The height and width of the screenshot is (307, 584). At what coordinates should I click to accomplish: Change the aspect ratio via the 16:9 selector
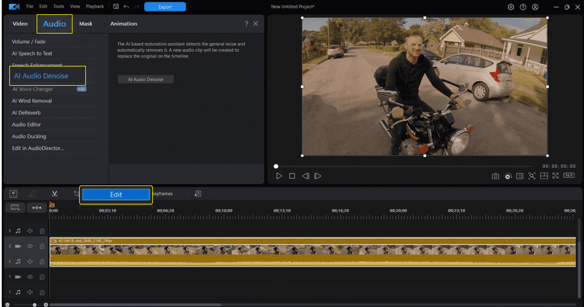pos(569,176)
